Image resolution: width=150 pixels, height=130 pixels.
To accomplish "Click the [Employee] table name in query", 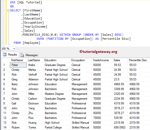I will point(31,43).
